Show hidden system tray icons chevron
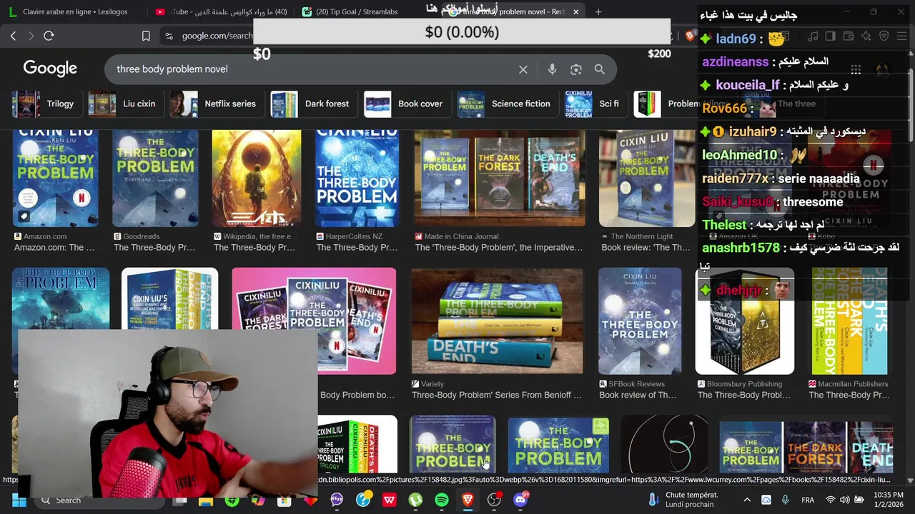The width and height of the screenshot is (915, 514). pyautogui.click(x=747, y=500)
